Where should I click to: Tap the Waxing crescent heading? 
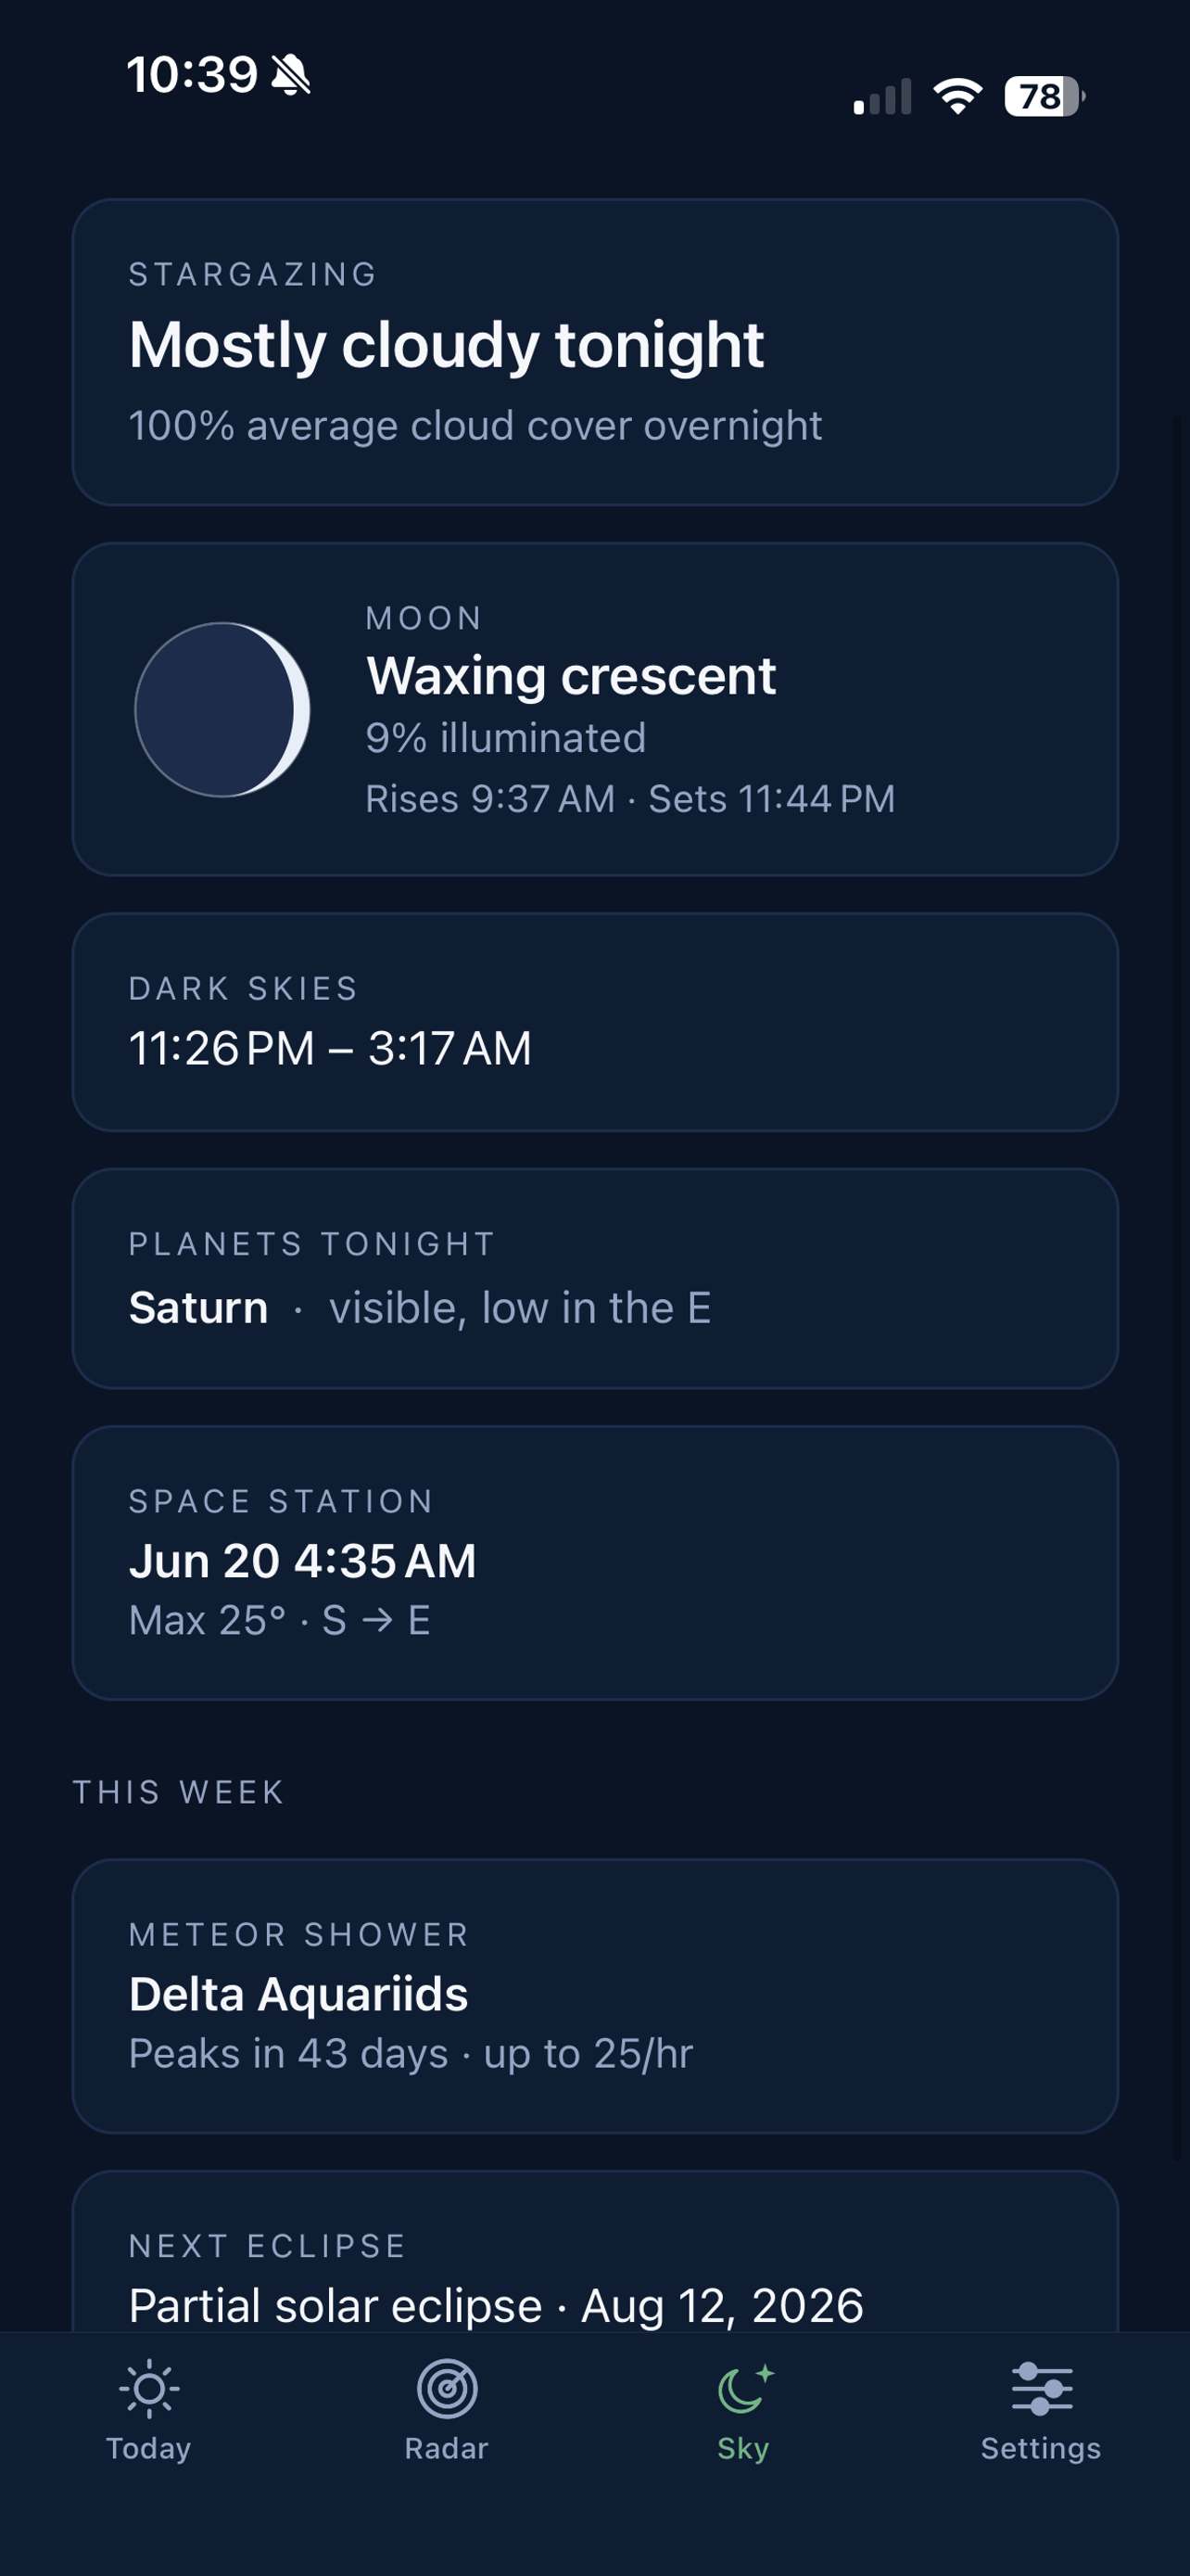coord(571,676)
